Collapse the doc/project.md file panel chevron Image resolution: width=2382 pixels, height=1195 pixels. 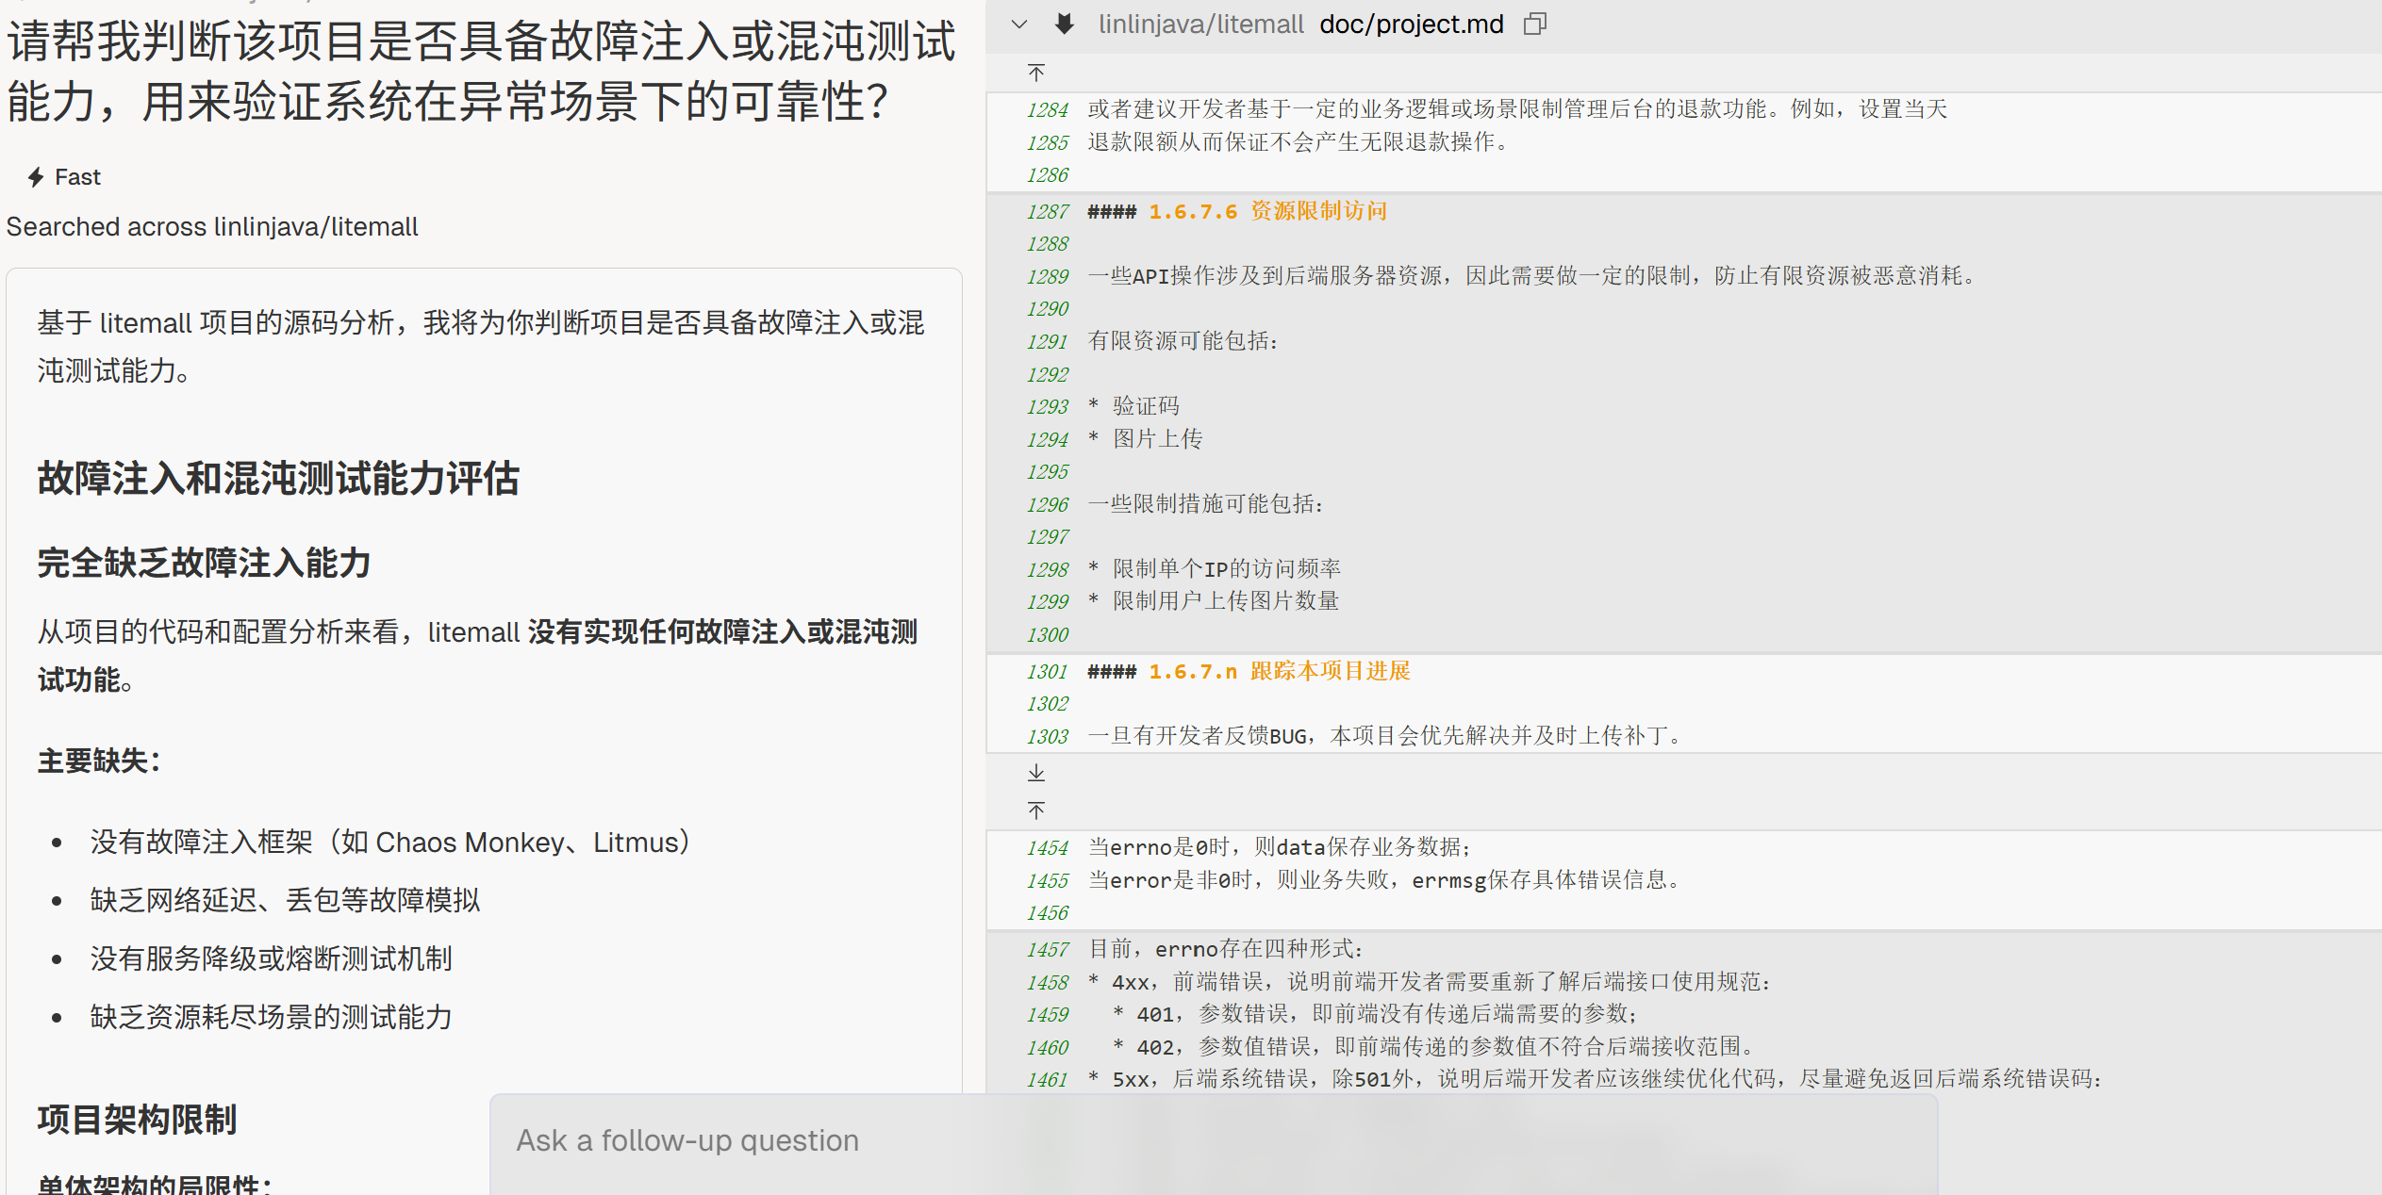[1018, 25]
